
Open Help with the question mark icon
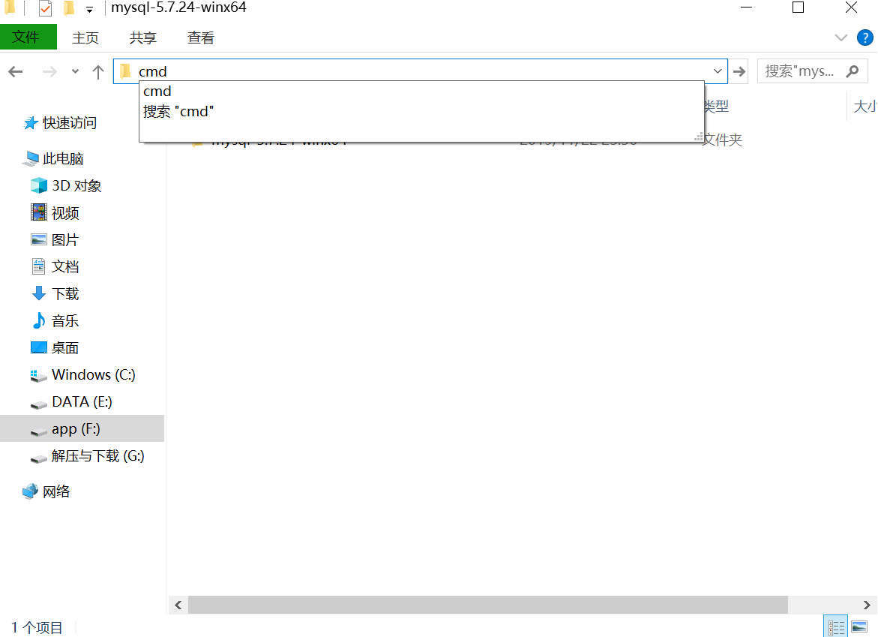point(865,38)
